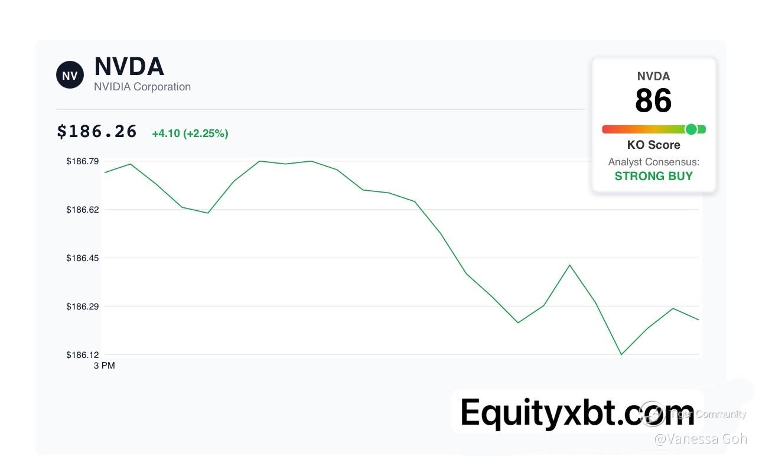Screen dimensions: 762x456
Task: Click the $186.26 current price
Action: click(x=97, y=131)
